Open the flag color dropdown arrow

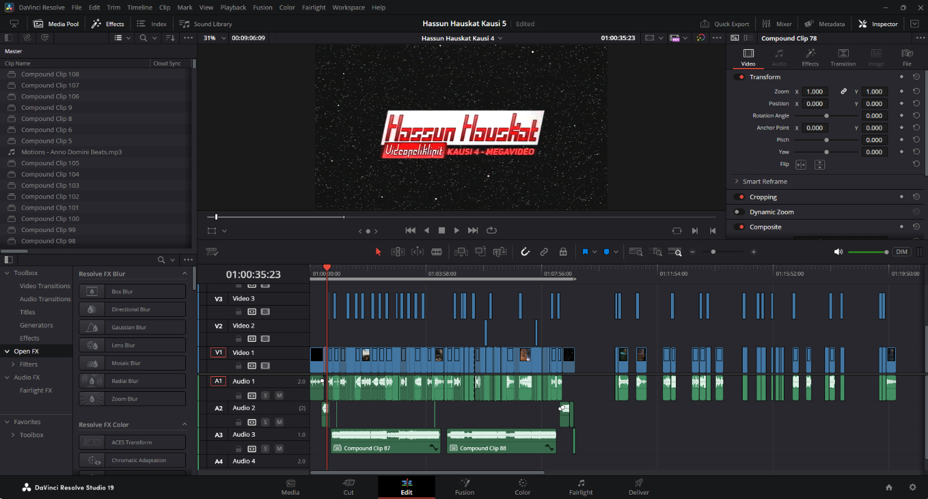click(x=594, y=252)
